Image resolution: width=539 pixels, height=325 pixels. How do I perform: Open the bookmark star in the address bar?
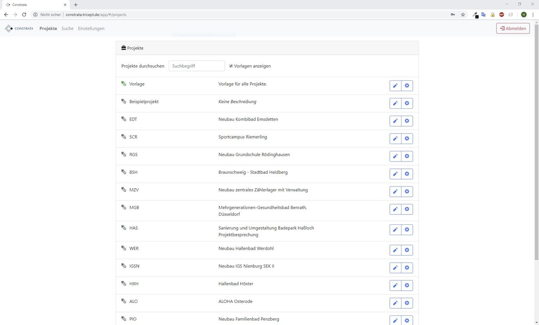pos(463,14)
